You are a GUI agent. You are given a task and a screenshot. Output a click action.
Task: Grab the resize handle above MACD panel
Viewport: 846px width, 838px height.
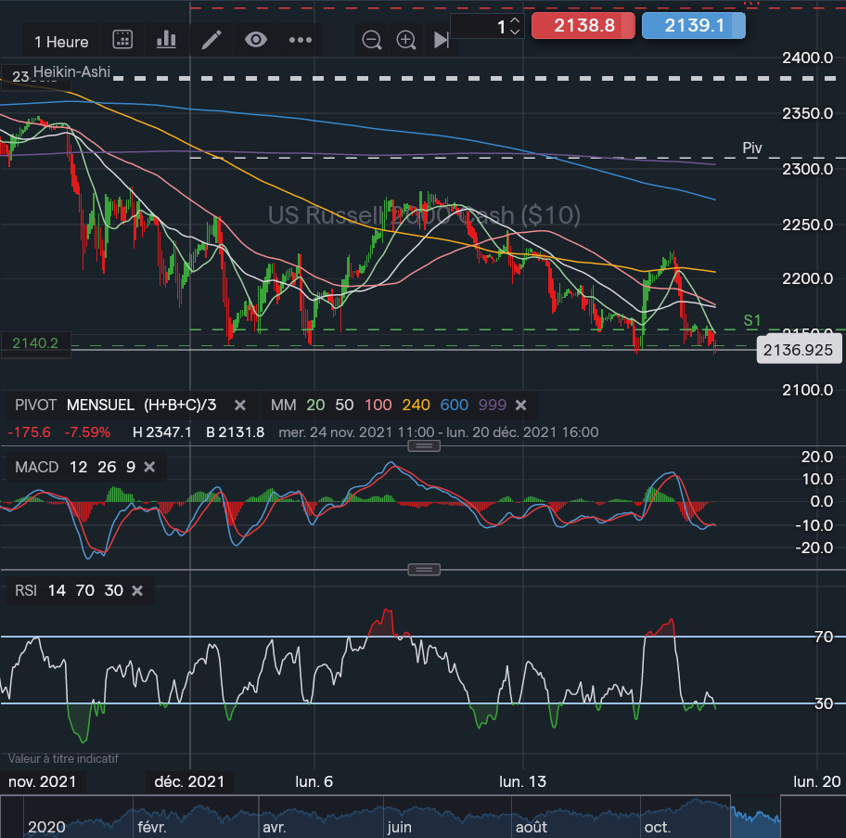pos(424,445)
